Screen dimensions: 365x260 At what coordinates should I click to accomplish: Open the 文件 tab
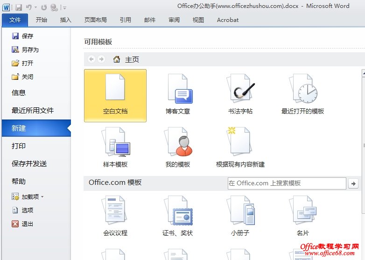(x=15, y=20)
